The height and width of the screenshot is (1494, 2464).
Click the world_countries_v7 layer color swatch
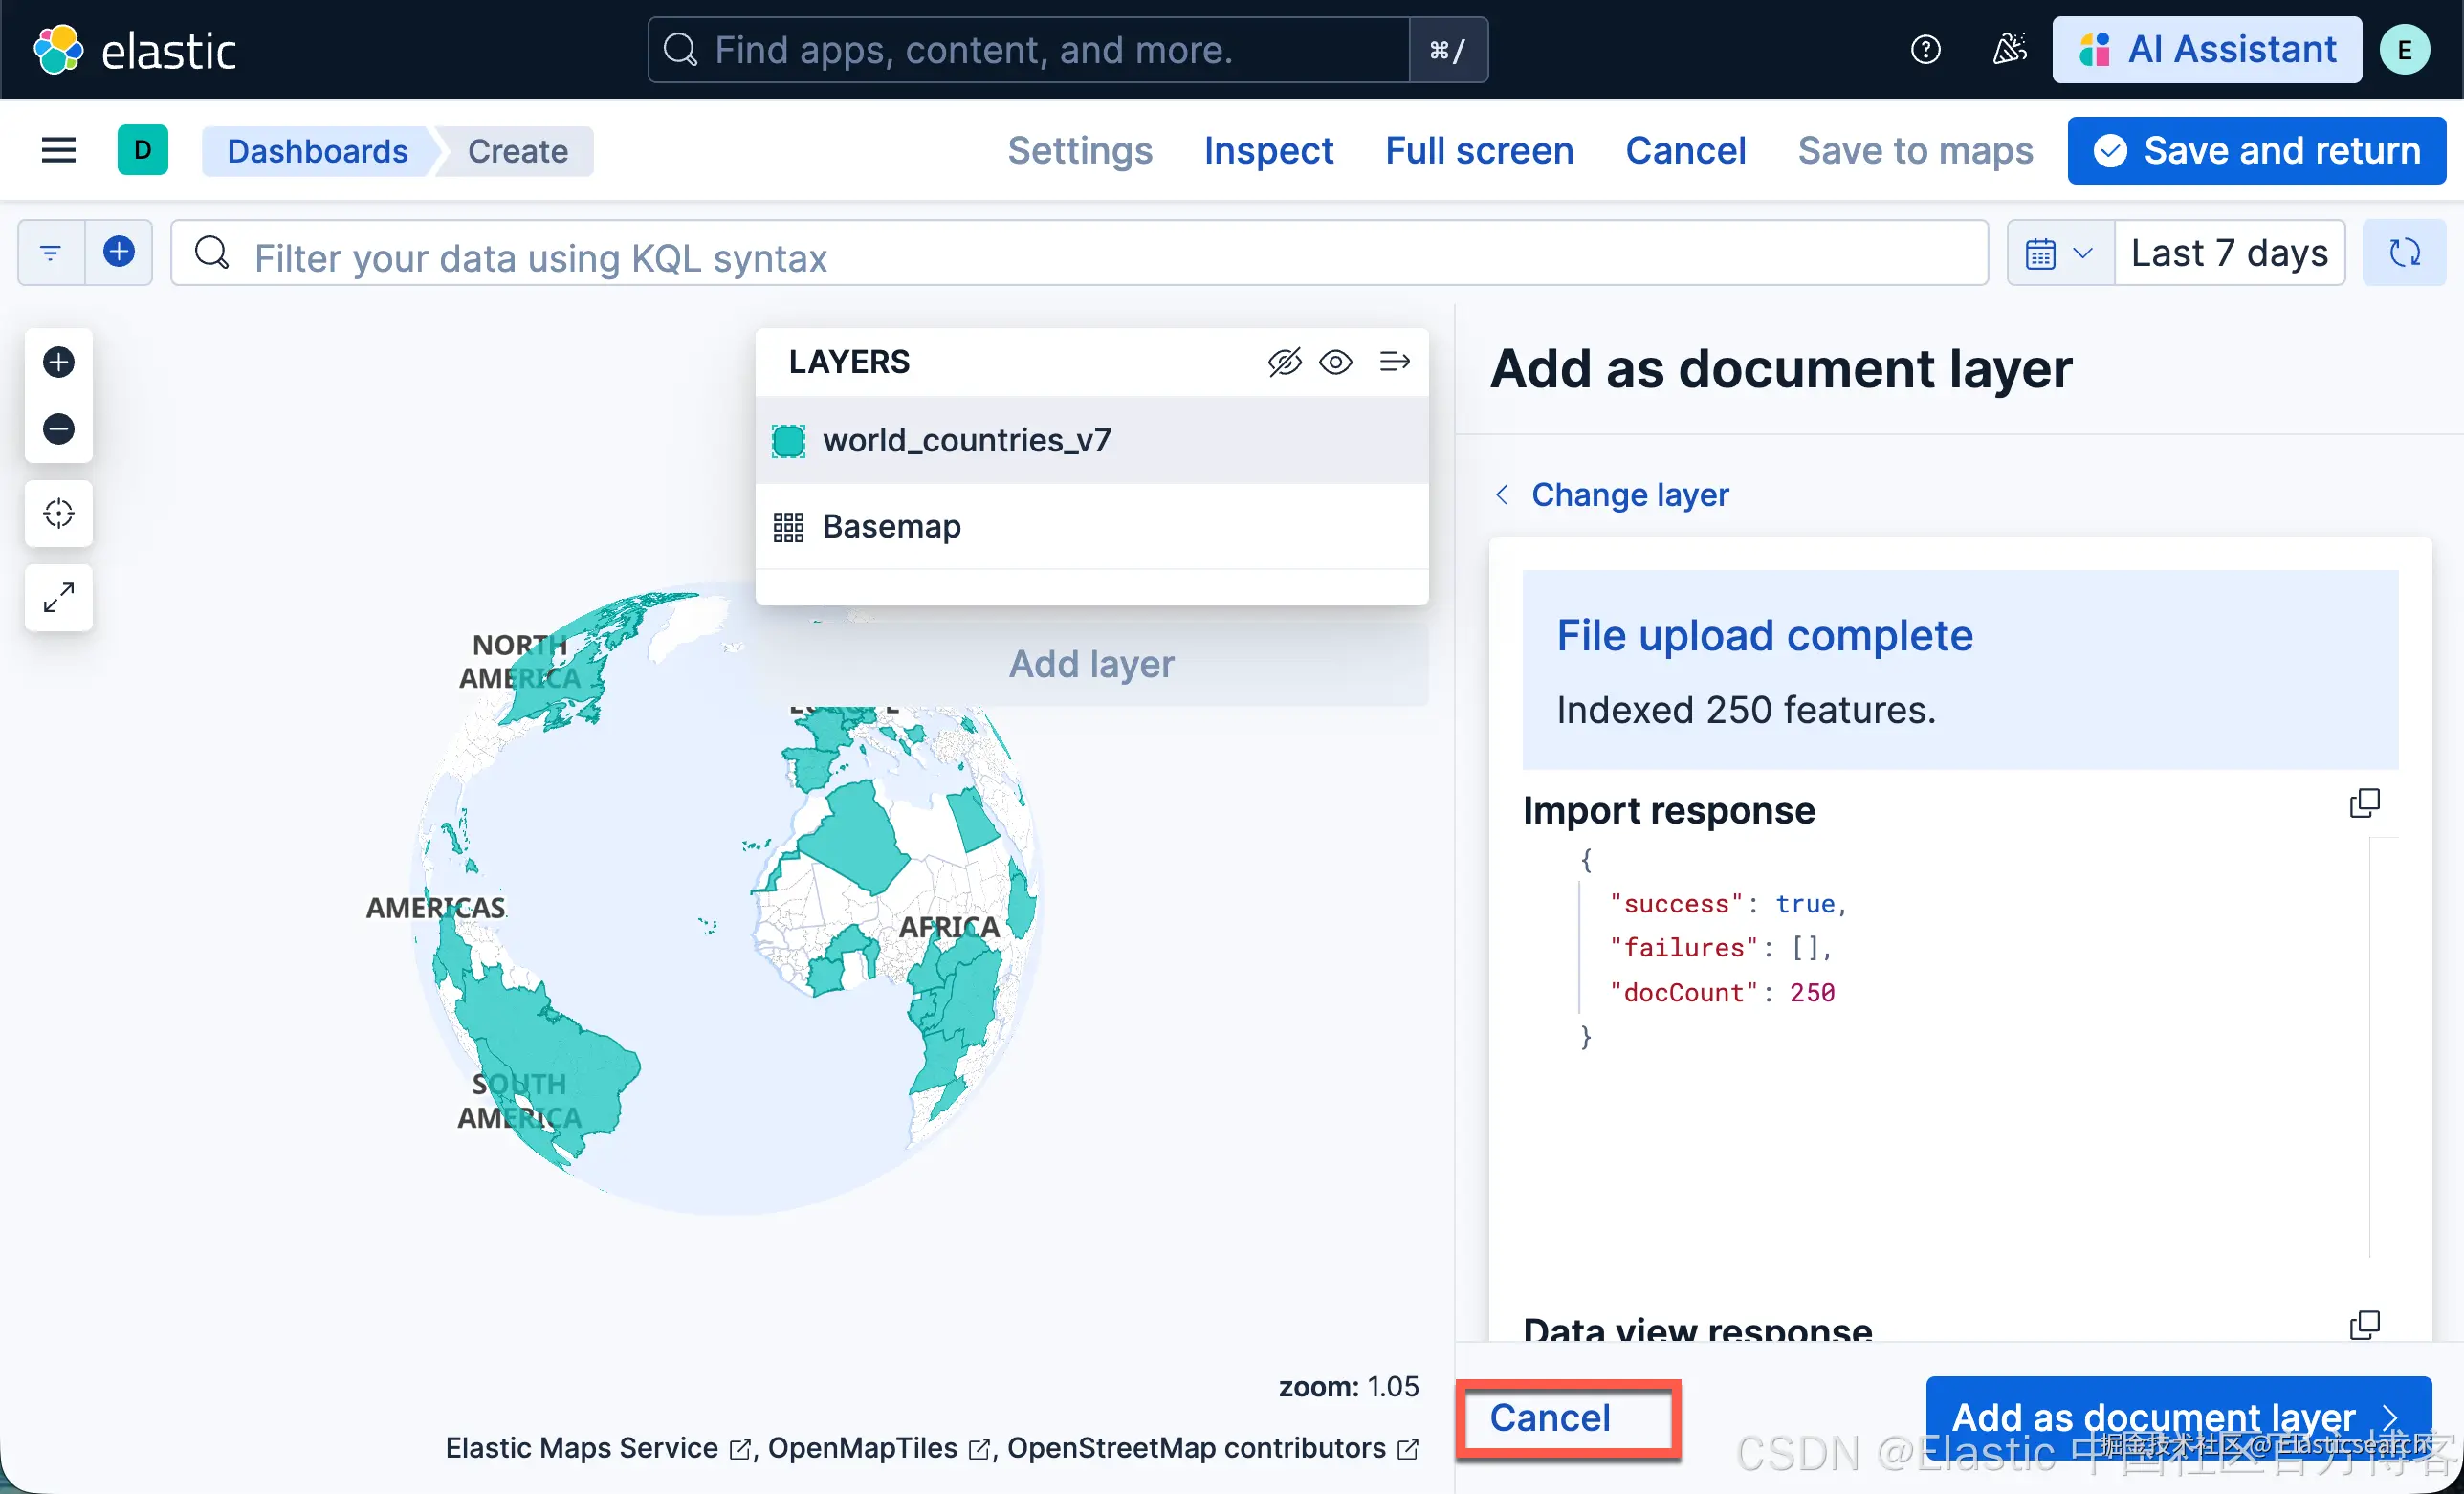click(788, 440)
